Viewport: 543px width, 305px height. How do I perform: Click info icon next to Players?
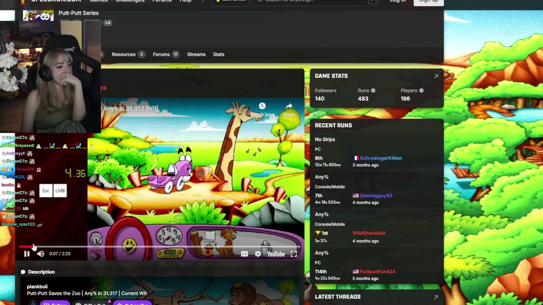(421, 91)
